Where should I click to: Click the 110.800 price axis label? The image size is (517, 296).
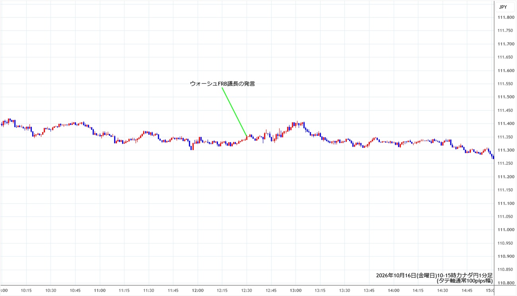505,283
